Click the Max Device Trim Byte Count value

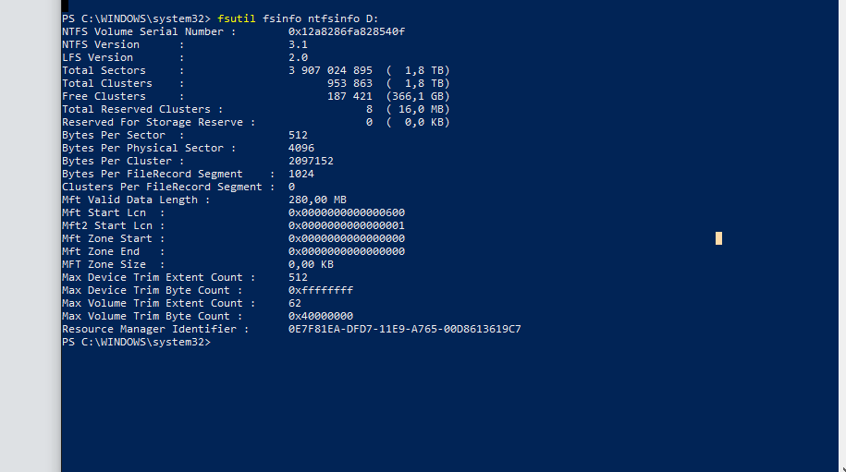[x=321, y=290]
